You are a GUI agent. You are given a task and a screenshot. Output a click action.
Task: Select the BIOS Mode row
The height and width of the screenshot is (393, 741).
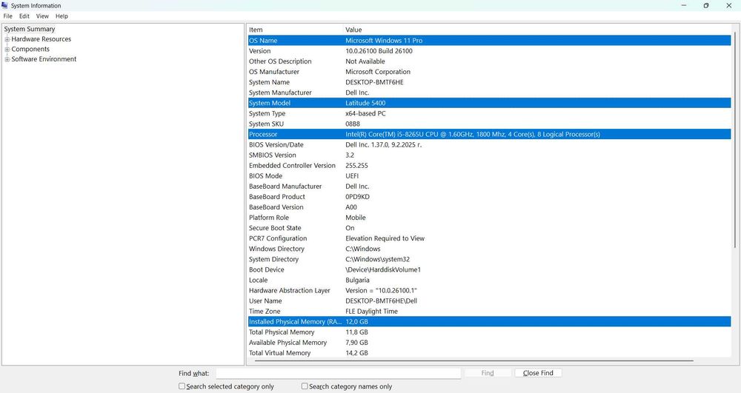(490, 176)
